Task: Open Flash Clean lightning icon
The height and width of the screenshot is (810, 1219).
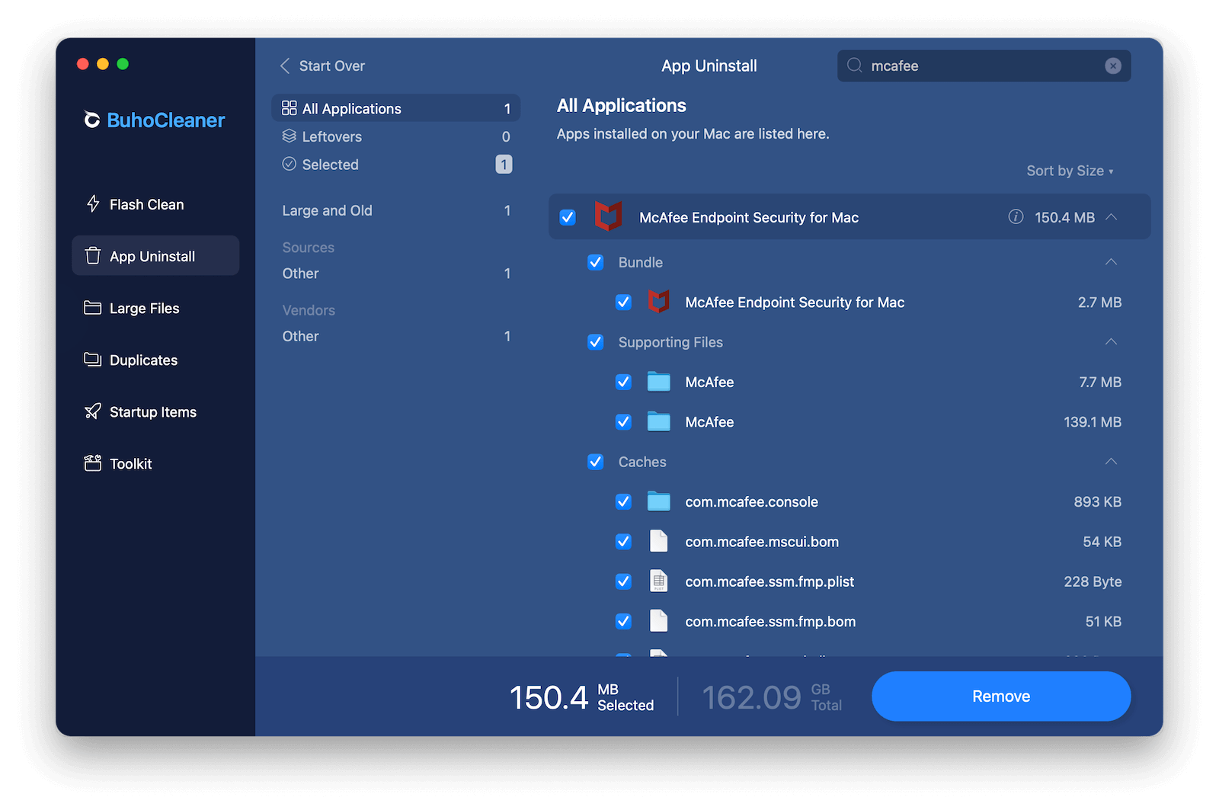Action: click(x=93, y=203)
